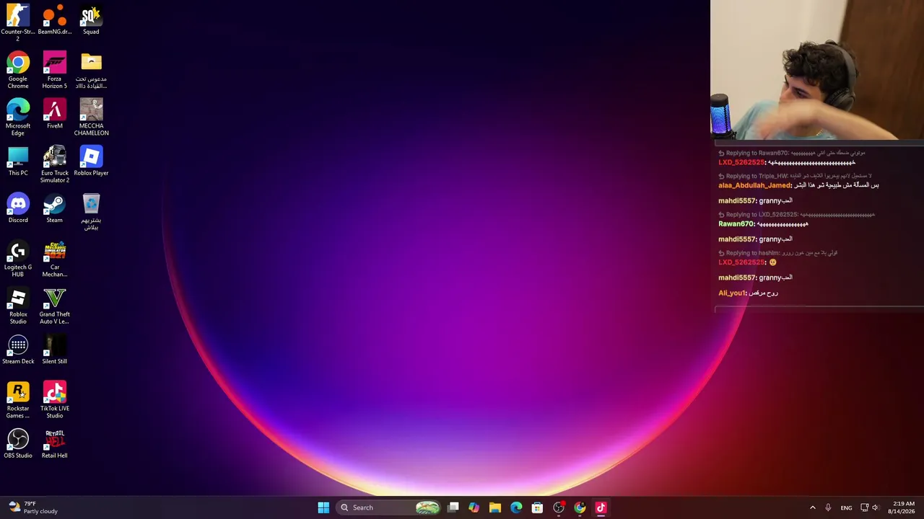Expand the hidden system tray icons
The height and width of the screenshot is (519, 924).
(812, 507)
